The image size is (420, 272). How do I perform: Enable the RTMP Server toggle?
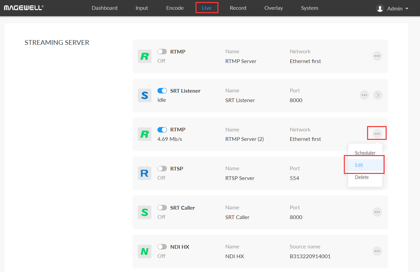coord(162,52)
